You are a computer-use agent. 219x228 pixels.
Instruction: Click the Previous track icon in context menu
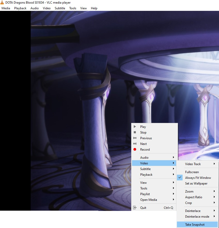click(135, 138)
